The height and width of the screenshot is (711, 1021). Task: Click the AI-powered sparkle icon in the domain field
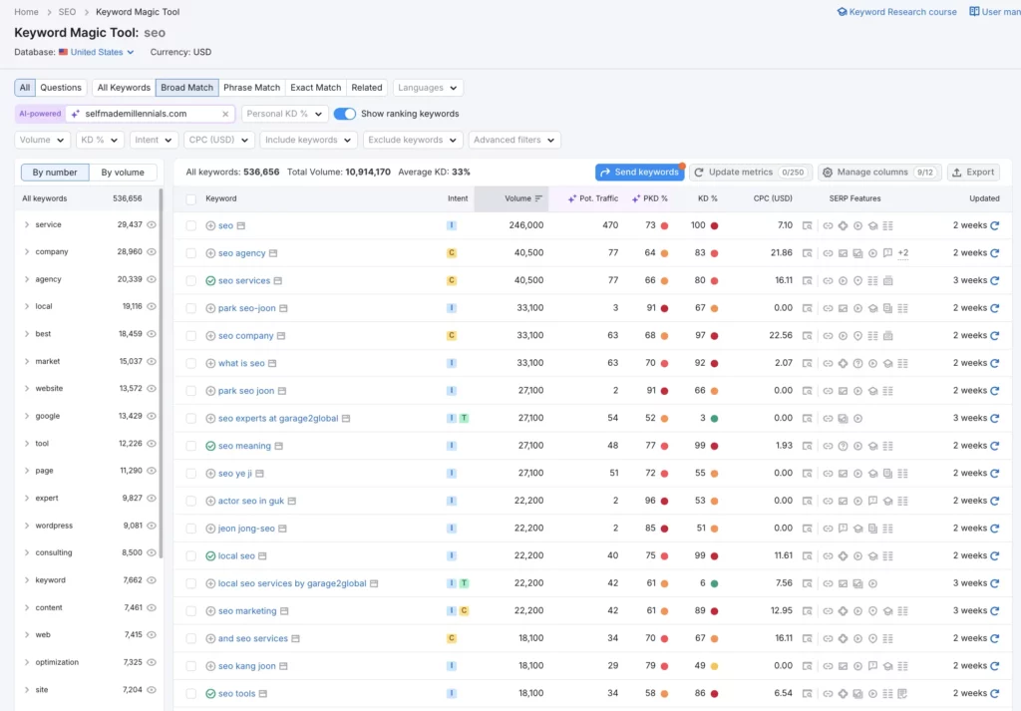coord(75,113)
